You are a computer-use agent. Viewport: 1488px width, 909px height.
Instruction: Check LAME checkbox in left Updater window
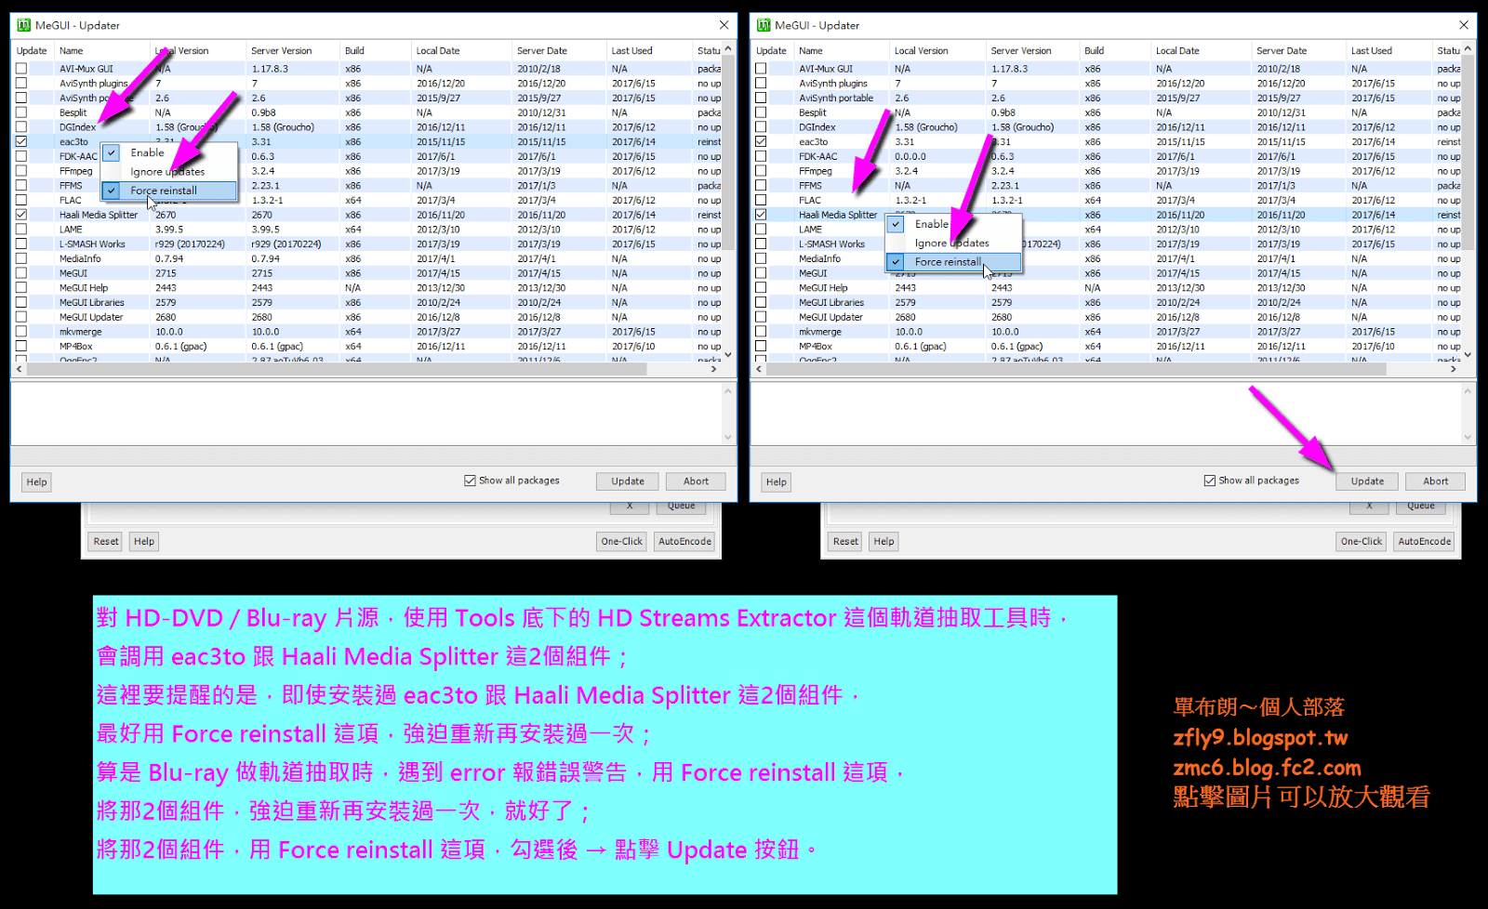pyautogui.click(x=21, y=230)
